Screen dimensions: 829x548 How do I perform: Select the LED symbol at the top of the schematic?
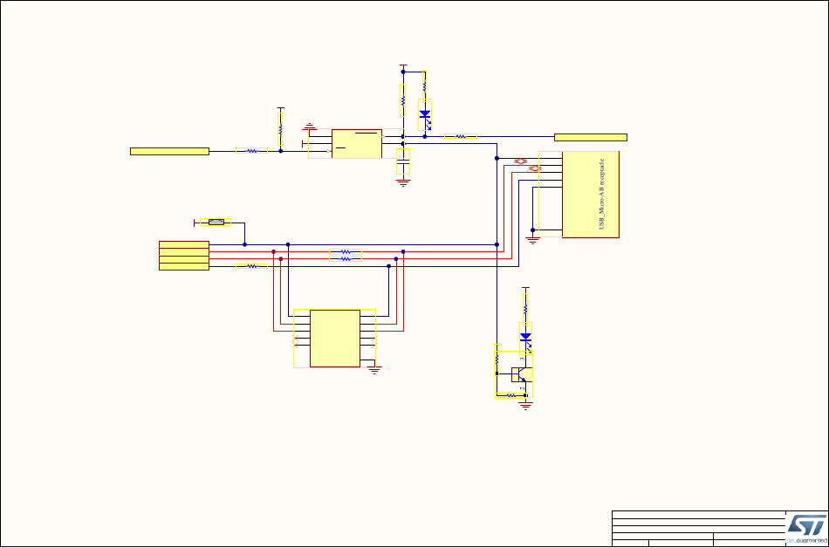(x=425, y=113)
